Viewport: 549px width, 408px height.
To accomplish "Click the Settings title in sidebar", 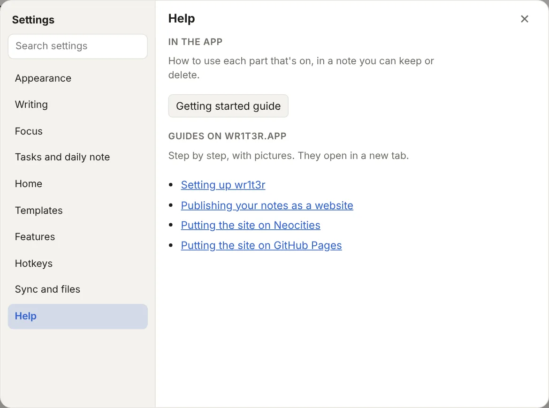I will [33, 20].
